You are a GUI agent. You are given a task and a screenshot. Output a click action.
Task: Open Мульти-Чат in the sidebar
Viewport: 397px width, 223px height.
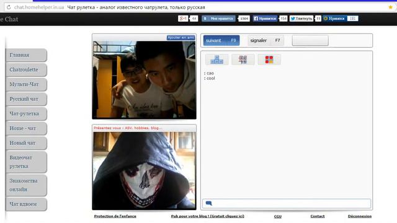(26, 84)
